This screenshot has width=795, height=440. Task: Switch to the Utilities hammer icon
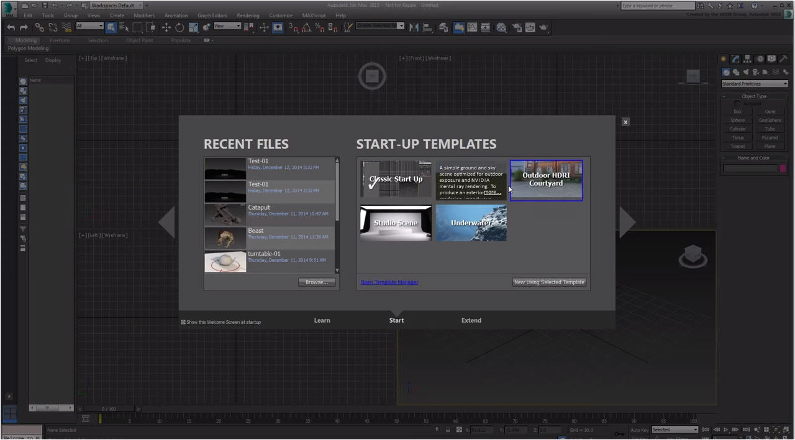784,59
